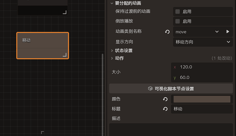Click resize handle of the upper dark node
The height and width of the screenshot is (136, 236).
point(65,12)
